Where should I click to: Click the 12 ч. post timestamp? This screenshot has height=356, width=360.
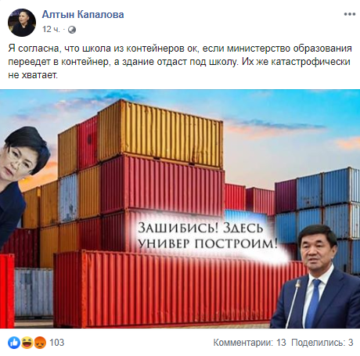(x=51, y=29)
